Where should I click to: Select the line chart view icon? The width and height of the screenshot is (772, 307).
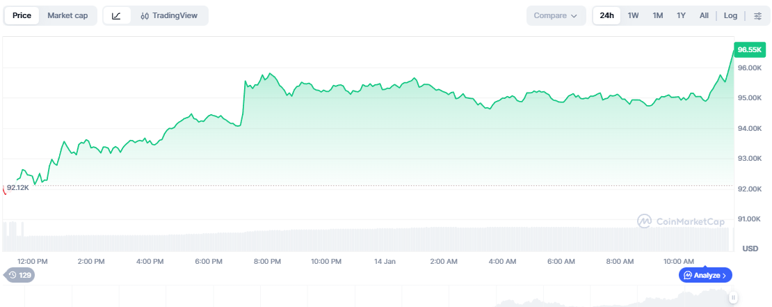pyautogui.click(x=117, y=16)
